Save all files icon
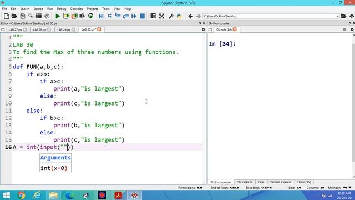355x200 pixels. [31, 16]
